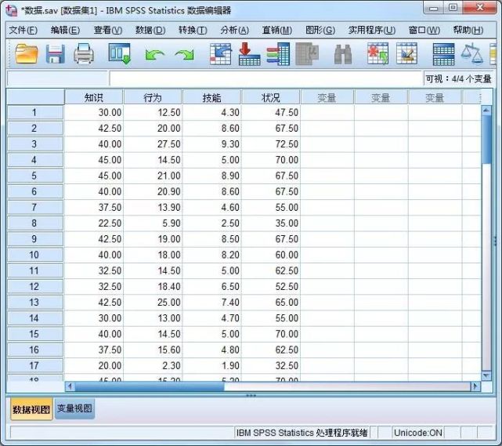Open Find with binoculars icon
Image resolution: width=502 pixels, height=446 pixels.
pos(342,54)
